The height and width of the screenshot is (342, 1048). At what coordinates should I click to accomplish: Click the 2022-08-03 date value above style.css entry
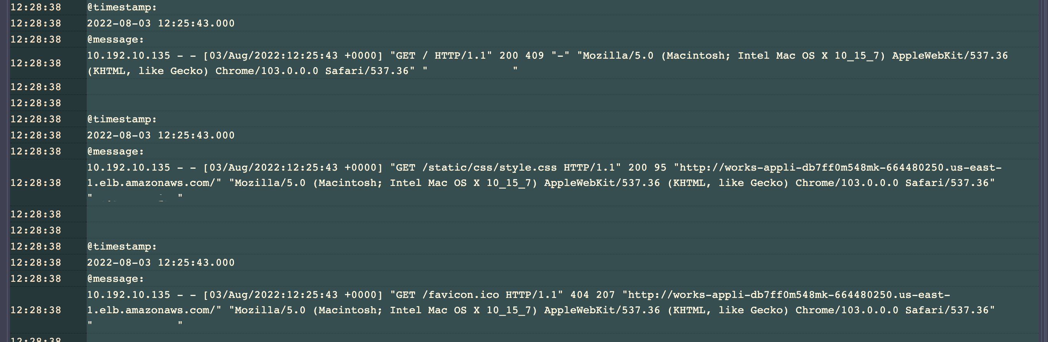pos(119,135)
